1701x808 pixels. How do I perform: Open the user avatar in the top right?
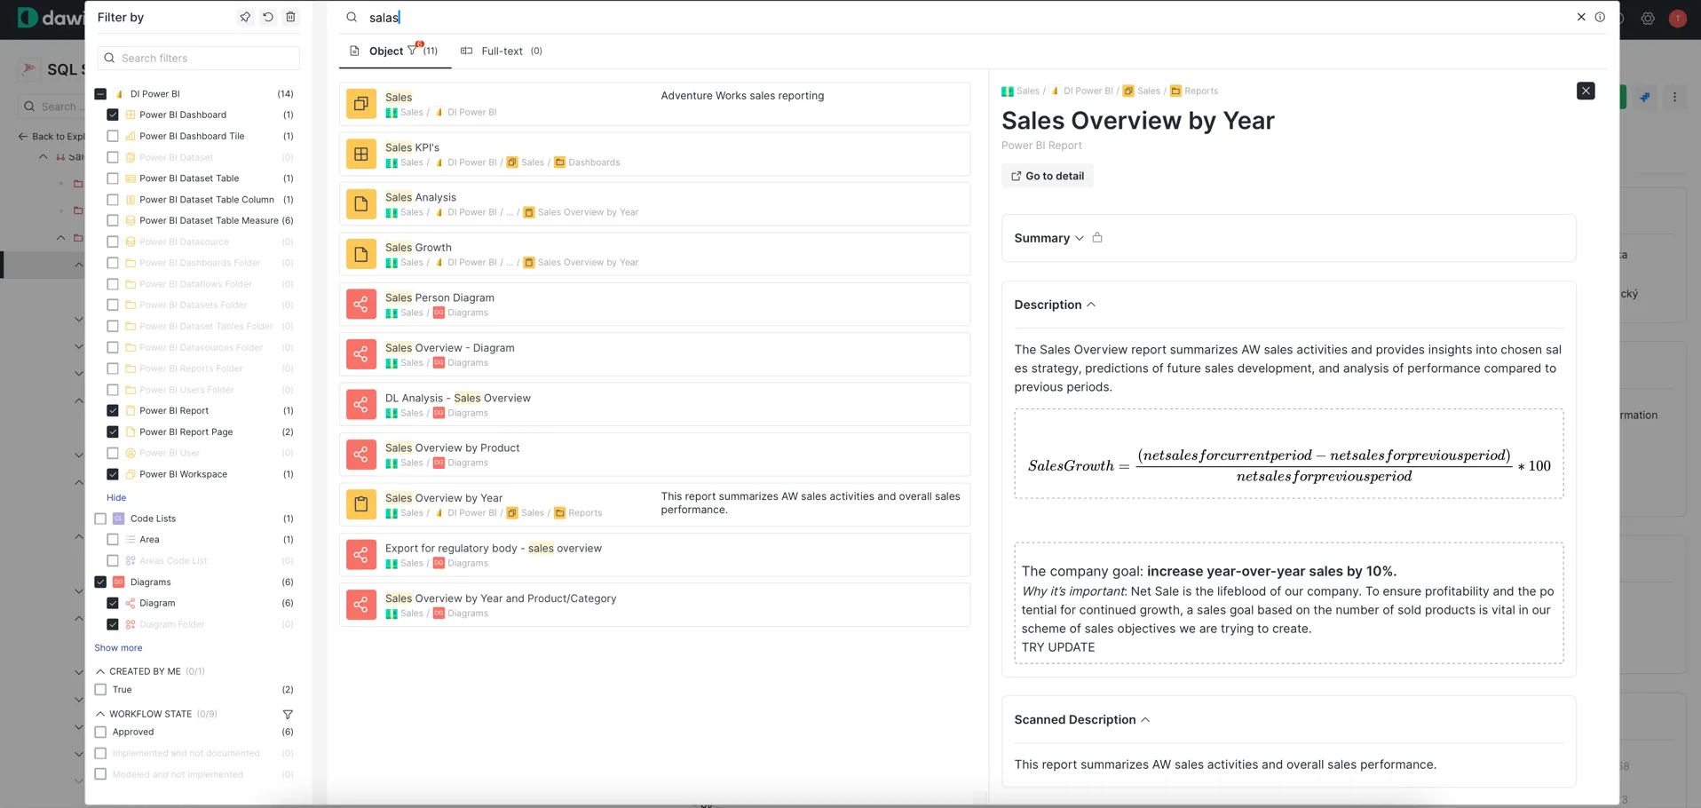pyautogui.click(x=1678, y=19)
